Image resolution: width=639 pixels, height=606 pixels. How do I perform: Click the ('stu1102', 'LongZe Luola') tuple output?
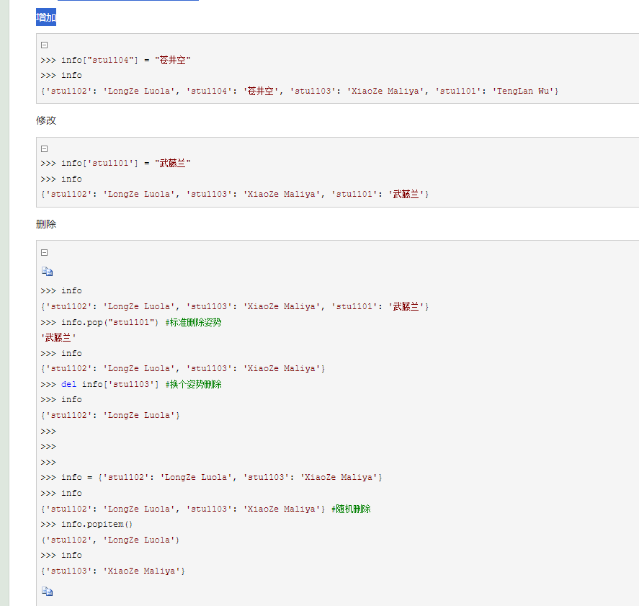pos(110,540)
